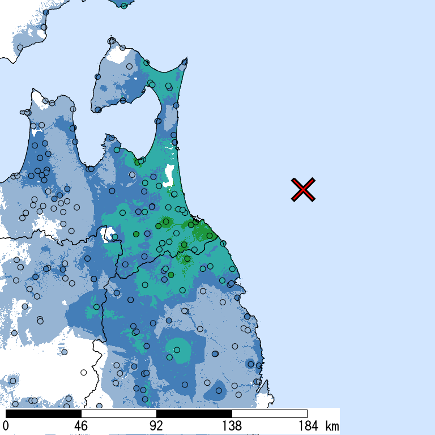Click the "92" scale bar label
This screenshot has height=435, width=435.
(156, 425)
